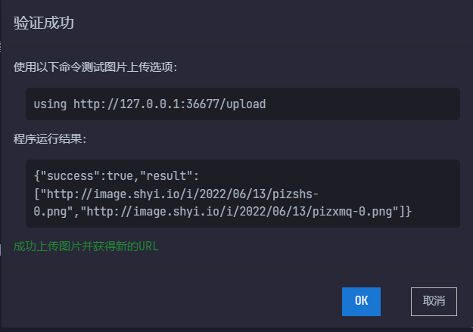Click the green 成功上传图片并获得新的URL message

[86, 247]
